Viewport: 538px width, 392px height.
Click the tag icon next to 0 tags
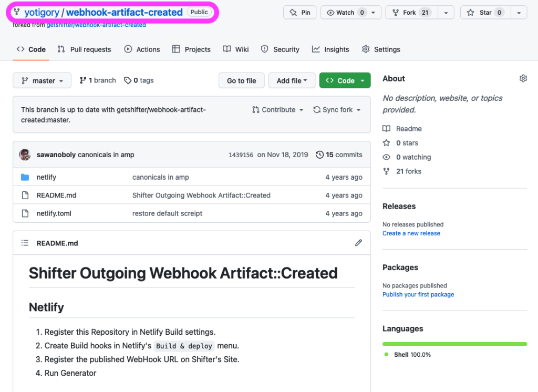click(x=128, y=80)
